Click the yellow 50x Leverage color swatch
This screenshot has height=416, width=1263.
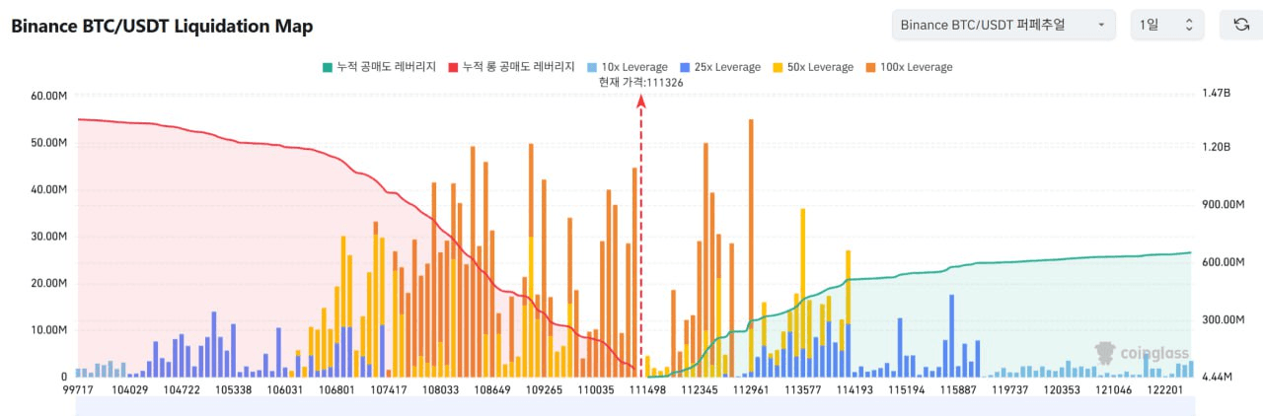pos(778,67)
